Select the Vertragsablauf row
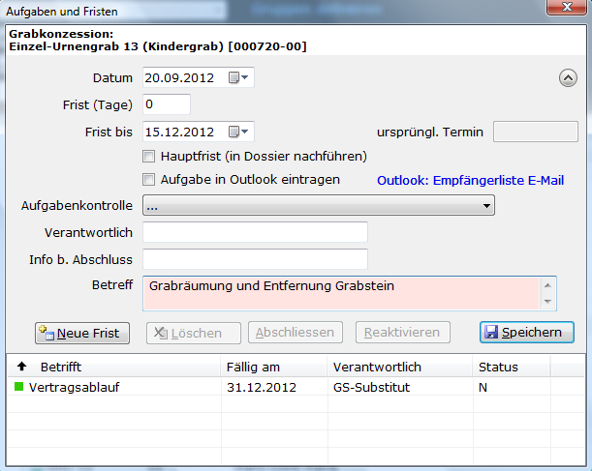The height and width of the screenshot is (471, 592). [x=296, y=387]
